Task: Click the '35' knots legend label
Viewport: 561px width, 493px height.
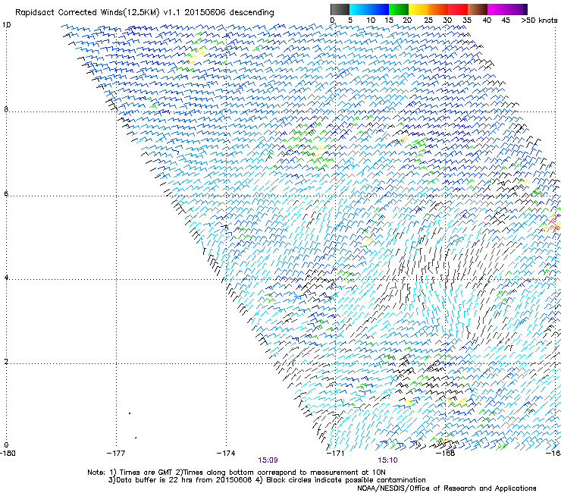Action: point(467,20)
